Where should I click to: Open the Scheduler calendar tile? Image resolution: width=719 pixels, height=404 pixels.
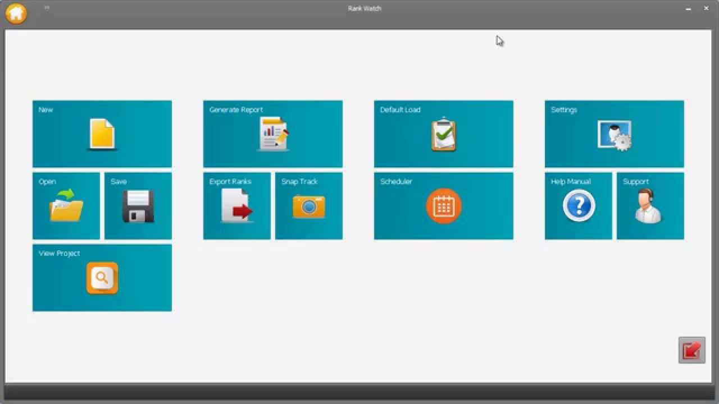(x=444, y=206)
